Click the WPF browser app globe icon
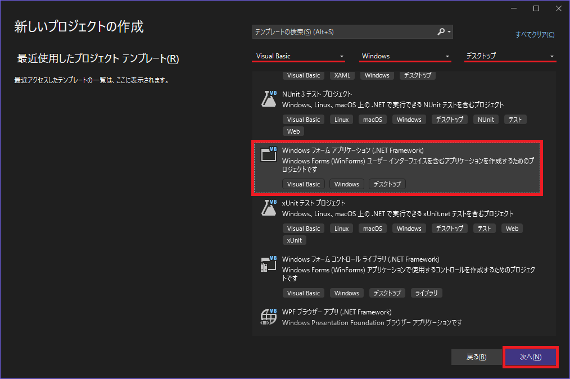 point(269,317)
